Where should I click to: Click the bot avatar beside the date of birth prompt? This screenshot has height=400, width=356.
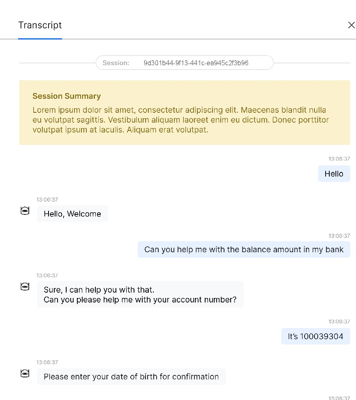tap(25, 374)
